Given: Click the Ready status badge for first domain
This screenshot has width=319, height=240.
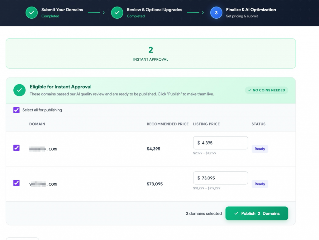Looking at the screenshot, I should pos(260,149).
